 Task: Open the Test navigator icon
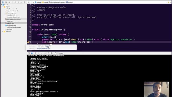click(x=15, y=2)
